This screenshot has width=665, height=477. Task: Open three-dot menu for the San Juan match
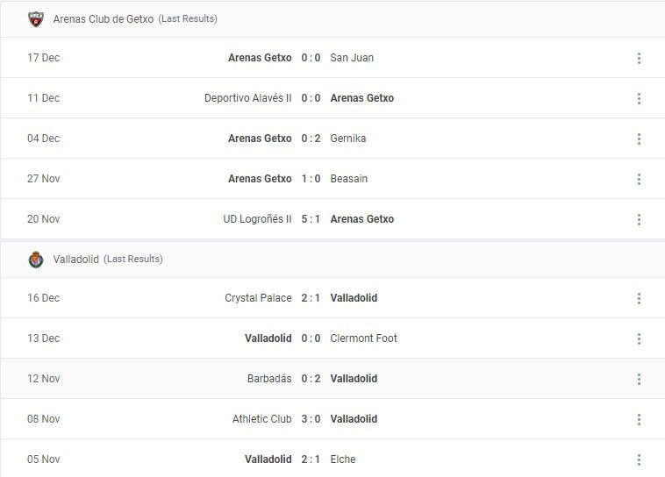tap(639, 58)
